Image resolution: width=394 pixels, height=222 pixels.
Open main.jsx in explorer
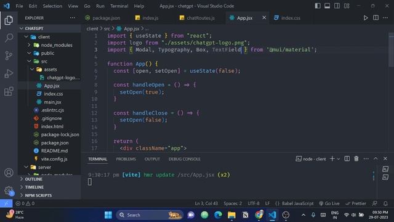(49, 102)
